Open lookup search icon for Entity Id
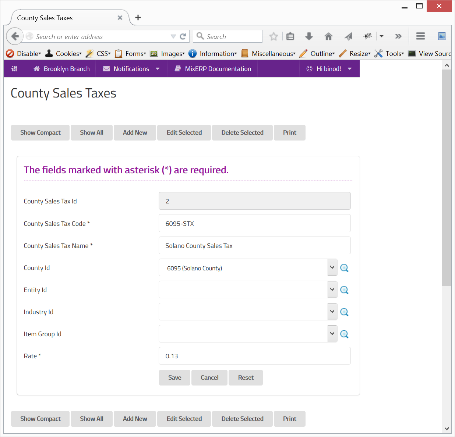Viewport: 455px width, 437px height. point(344,290)
